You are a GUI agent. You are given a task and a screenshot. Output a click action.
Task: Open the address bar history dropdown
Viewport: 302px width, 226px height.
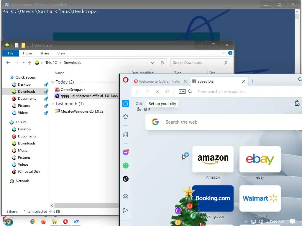pos(152,63)
